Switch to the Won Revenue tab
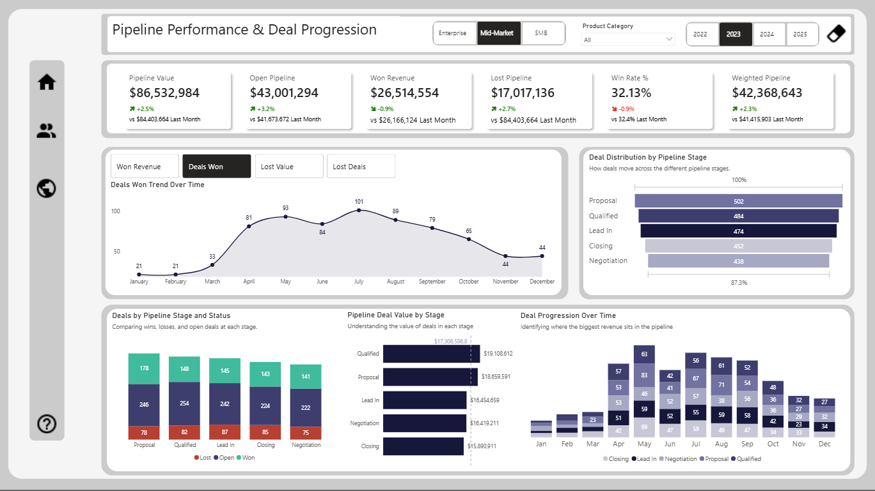875x491 pixels. tap(145, 167)
